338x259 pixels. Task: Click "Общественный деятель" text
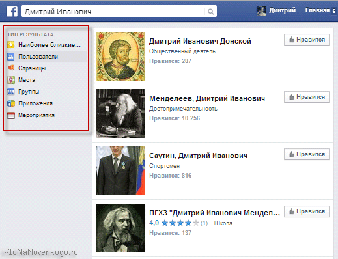(182, 51)
